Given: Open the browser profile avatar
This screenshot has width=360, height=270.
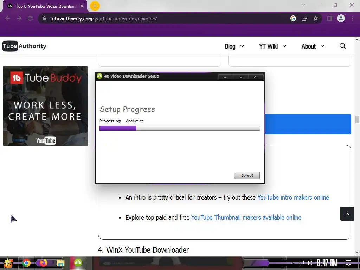Looking at the screenshot, I should [x=341, y=18].
